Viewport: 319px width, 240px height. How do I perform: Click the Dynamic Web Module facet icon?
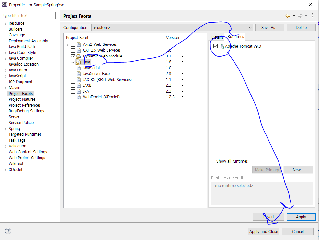[79, 56]
